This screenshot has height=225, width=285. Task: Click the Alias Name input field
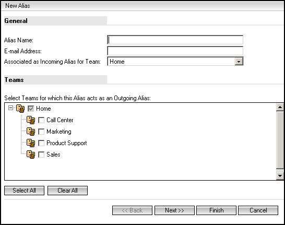tap(175, 40)
